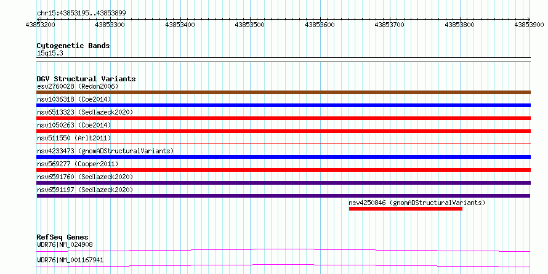Open variant esv2760028 (Redon2006) label
The height and width of the screenshot is (274, 548).
click(78, 86)
